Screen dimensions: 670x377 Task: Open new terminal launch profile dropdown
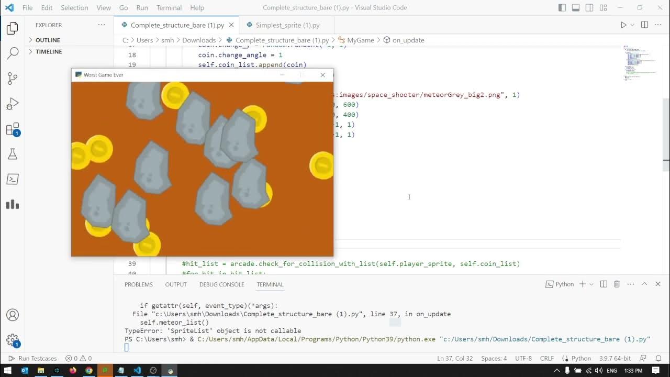591,284
